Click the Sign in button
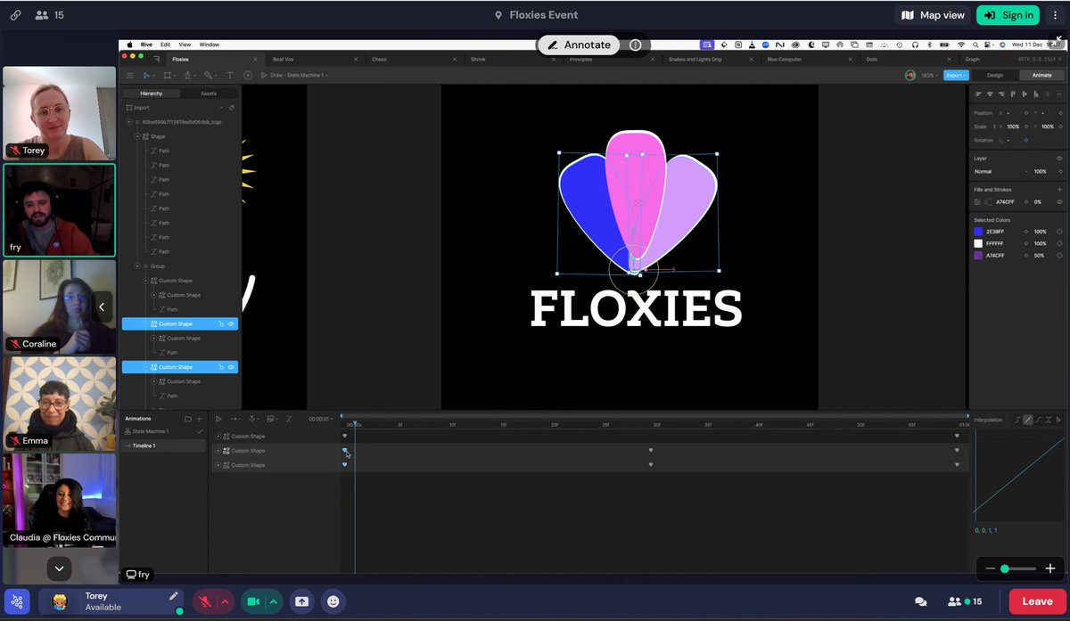Image resolution: width=1070 pixels, height=621 pixels. click(1008, 15)
